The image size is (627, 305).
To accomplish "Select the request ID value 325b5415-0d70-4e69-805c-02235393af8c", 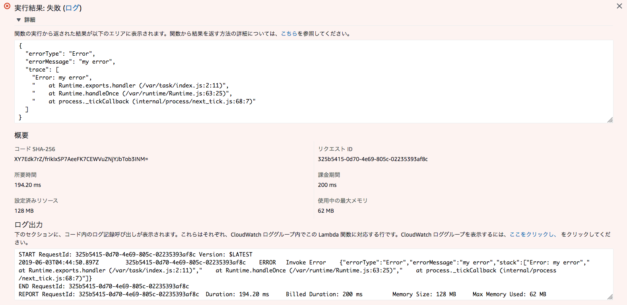I will coord(373,159).
